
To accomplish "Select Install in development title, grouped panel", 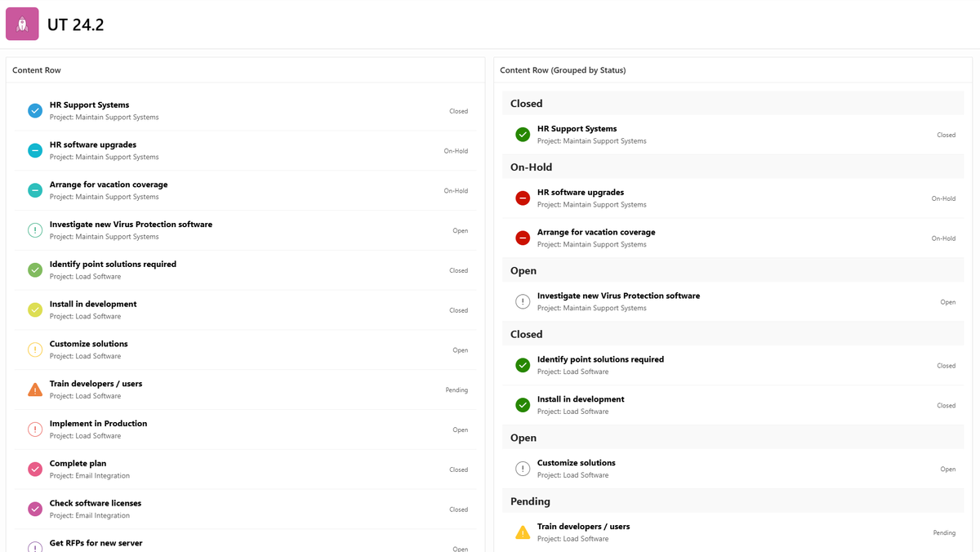I will tap(581, 399).
